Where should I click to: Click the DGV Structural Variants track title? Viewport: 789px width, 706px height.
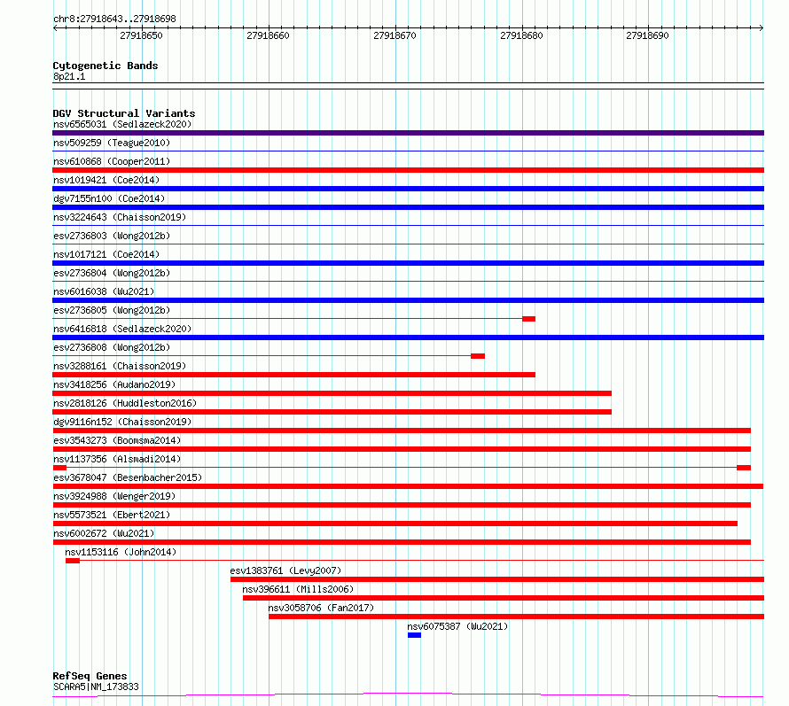pos(124,113)
